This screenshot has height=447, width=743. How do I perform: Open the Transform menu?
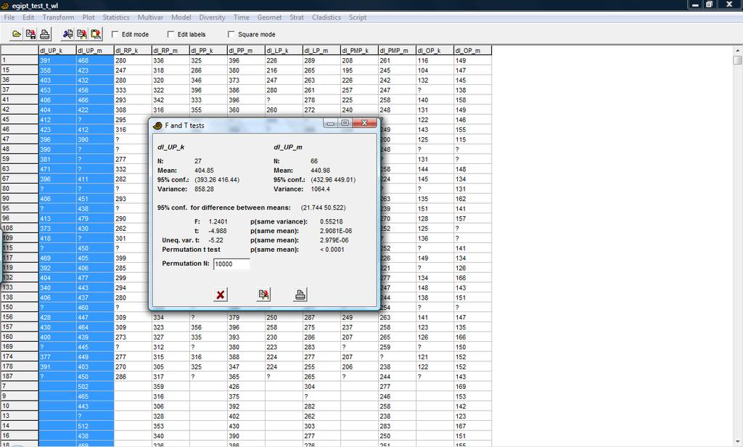[58, 17]
